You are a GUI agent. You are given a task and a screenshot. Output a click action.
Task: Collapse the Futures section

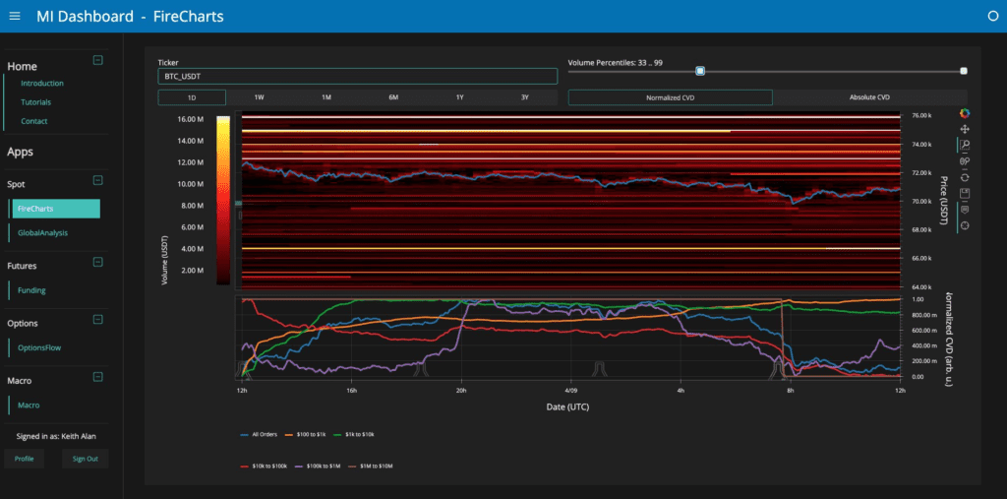click(97, 262)
